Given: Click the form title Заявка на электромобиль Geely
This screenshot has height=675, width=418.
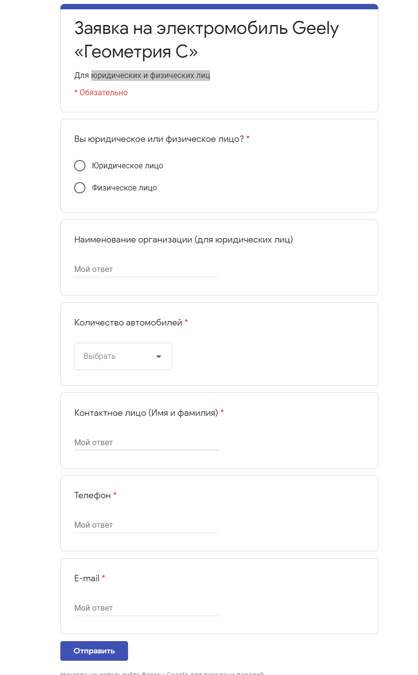Looking at the screenshot, I should (207, 28).
